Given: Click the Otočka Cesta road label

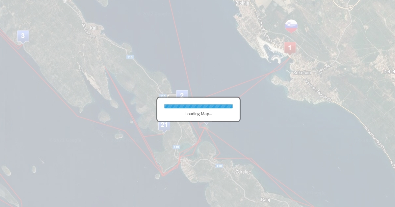Looking at the screenshot, I should [x=89, y=31].
